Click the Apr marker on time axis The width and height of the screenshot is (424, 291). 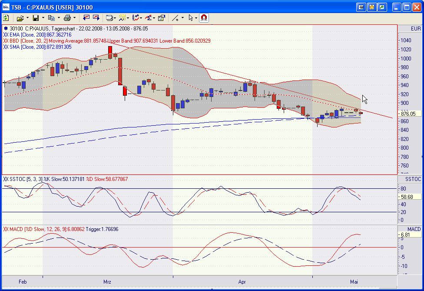[x=242, y=282]
